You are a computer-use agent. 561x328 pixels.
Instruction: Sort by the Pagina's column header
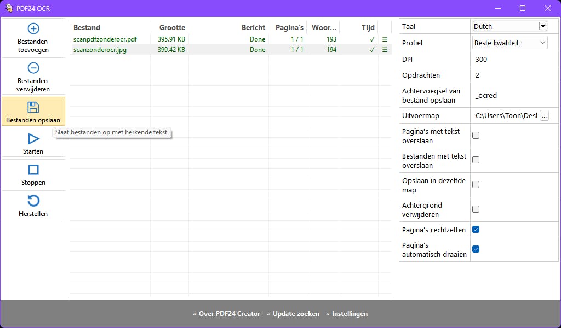click(x=289, y=27)
